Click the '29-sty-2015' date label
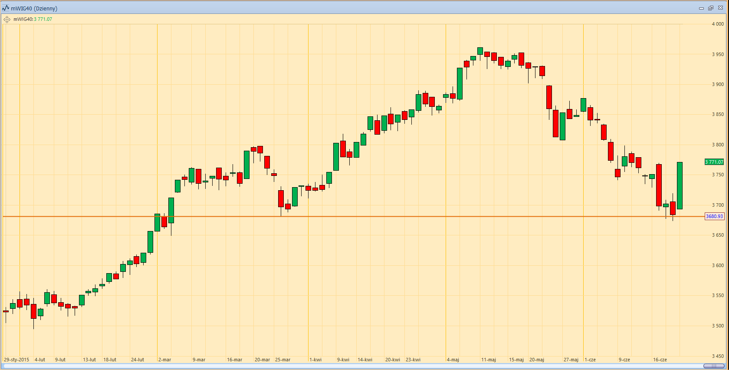The image size is (729, 370). click(x=16, y=360)
